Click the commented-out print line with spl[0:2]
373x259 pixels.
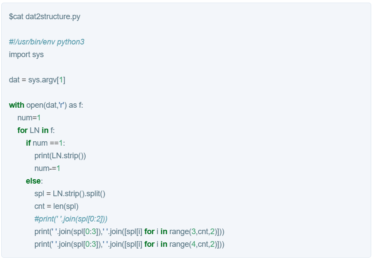(x=71, y=219)
